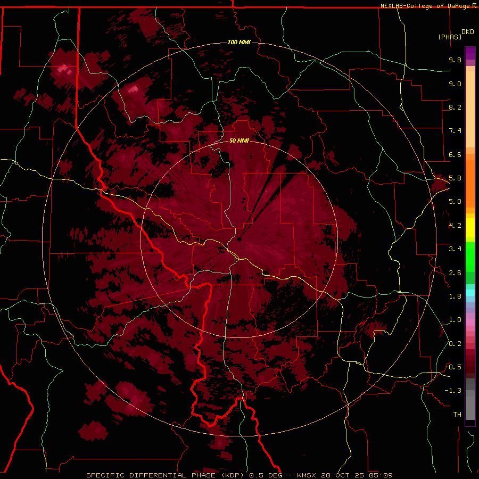Click the legend value 1.0
The image size is (479, 479).
(x=455, y=320)
